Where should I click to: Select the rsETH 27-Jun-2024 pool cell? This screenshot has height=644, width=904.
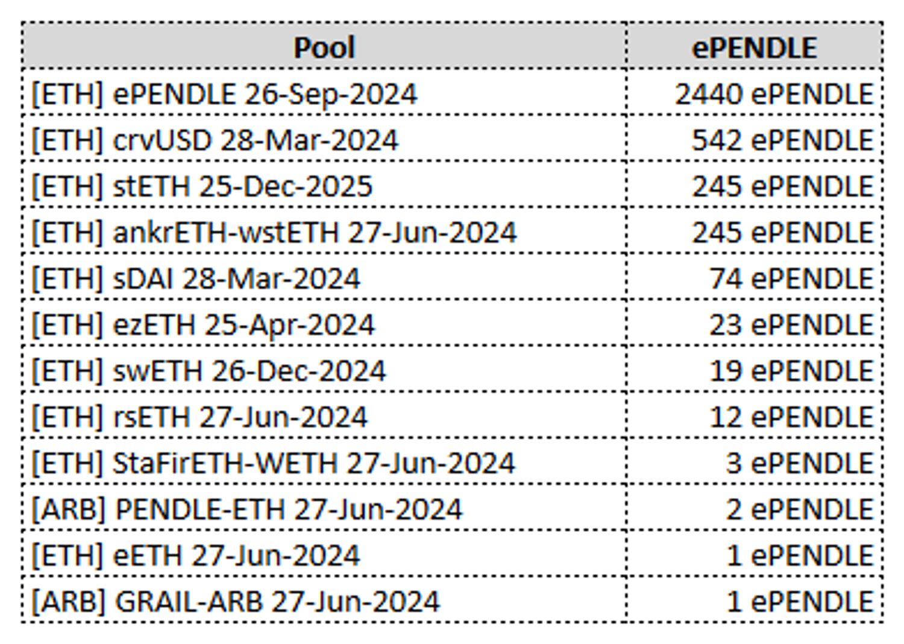click(x=199, y=417)
